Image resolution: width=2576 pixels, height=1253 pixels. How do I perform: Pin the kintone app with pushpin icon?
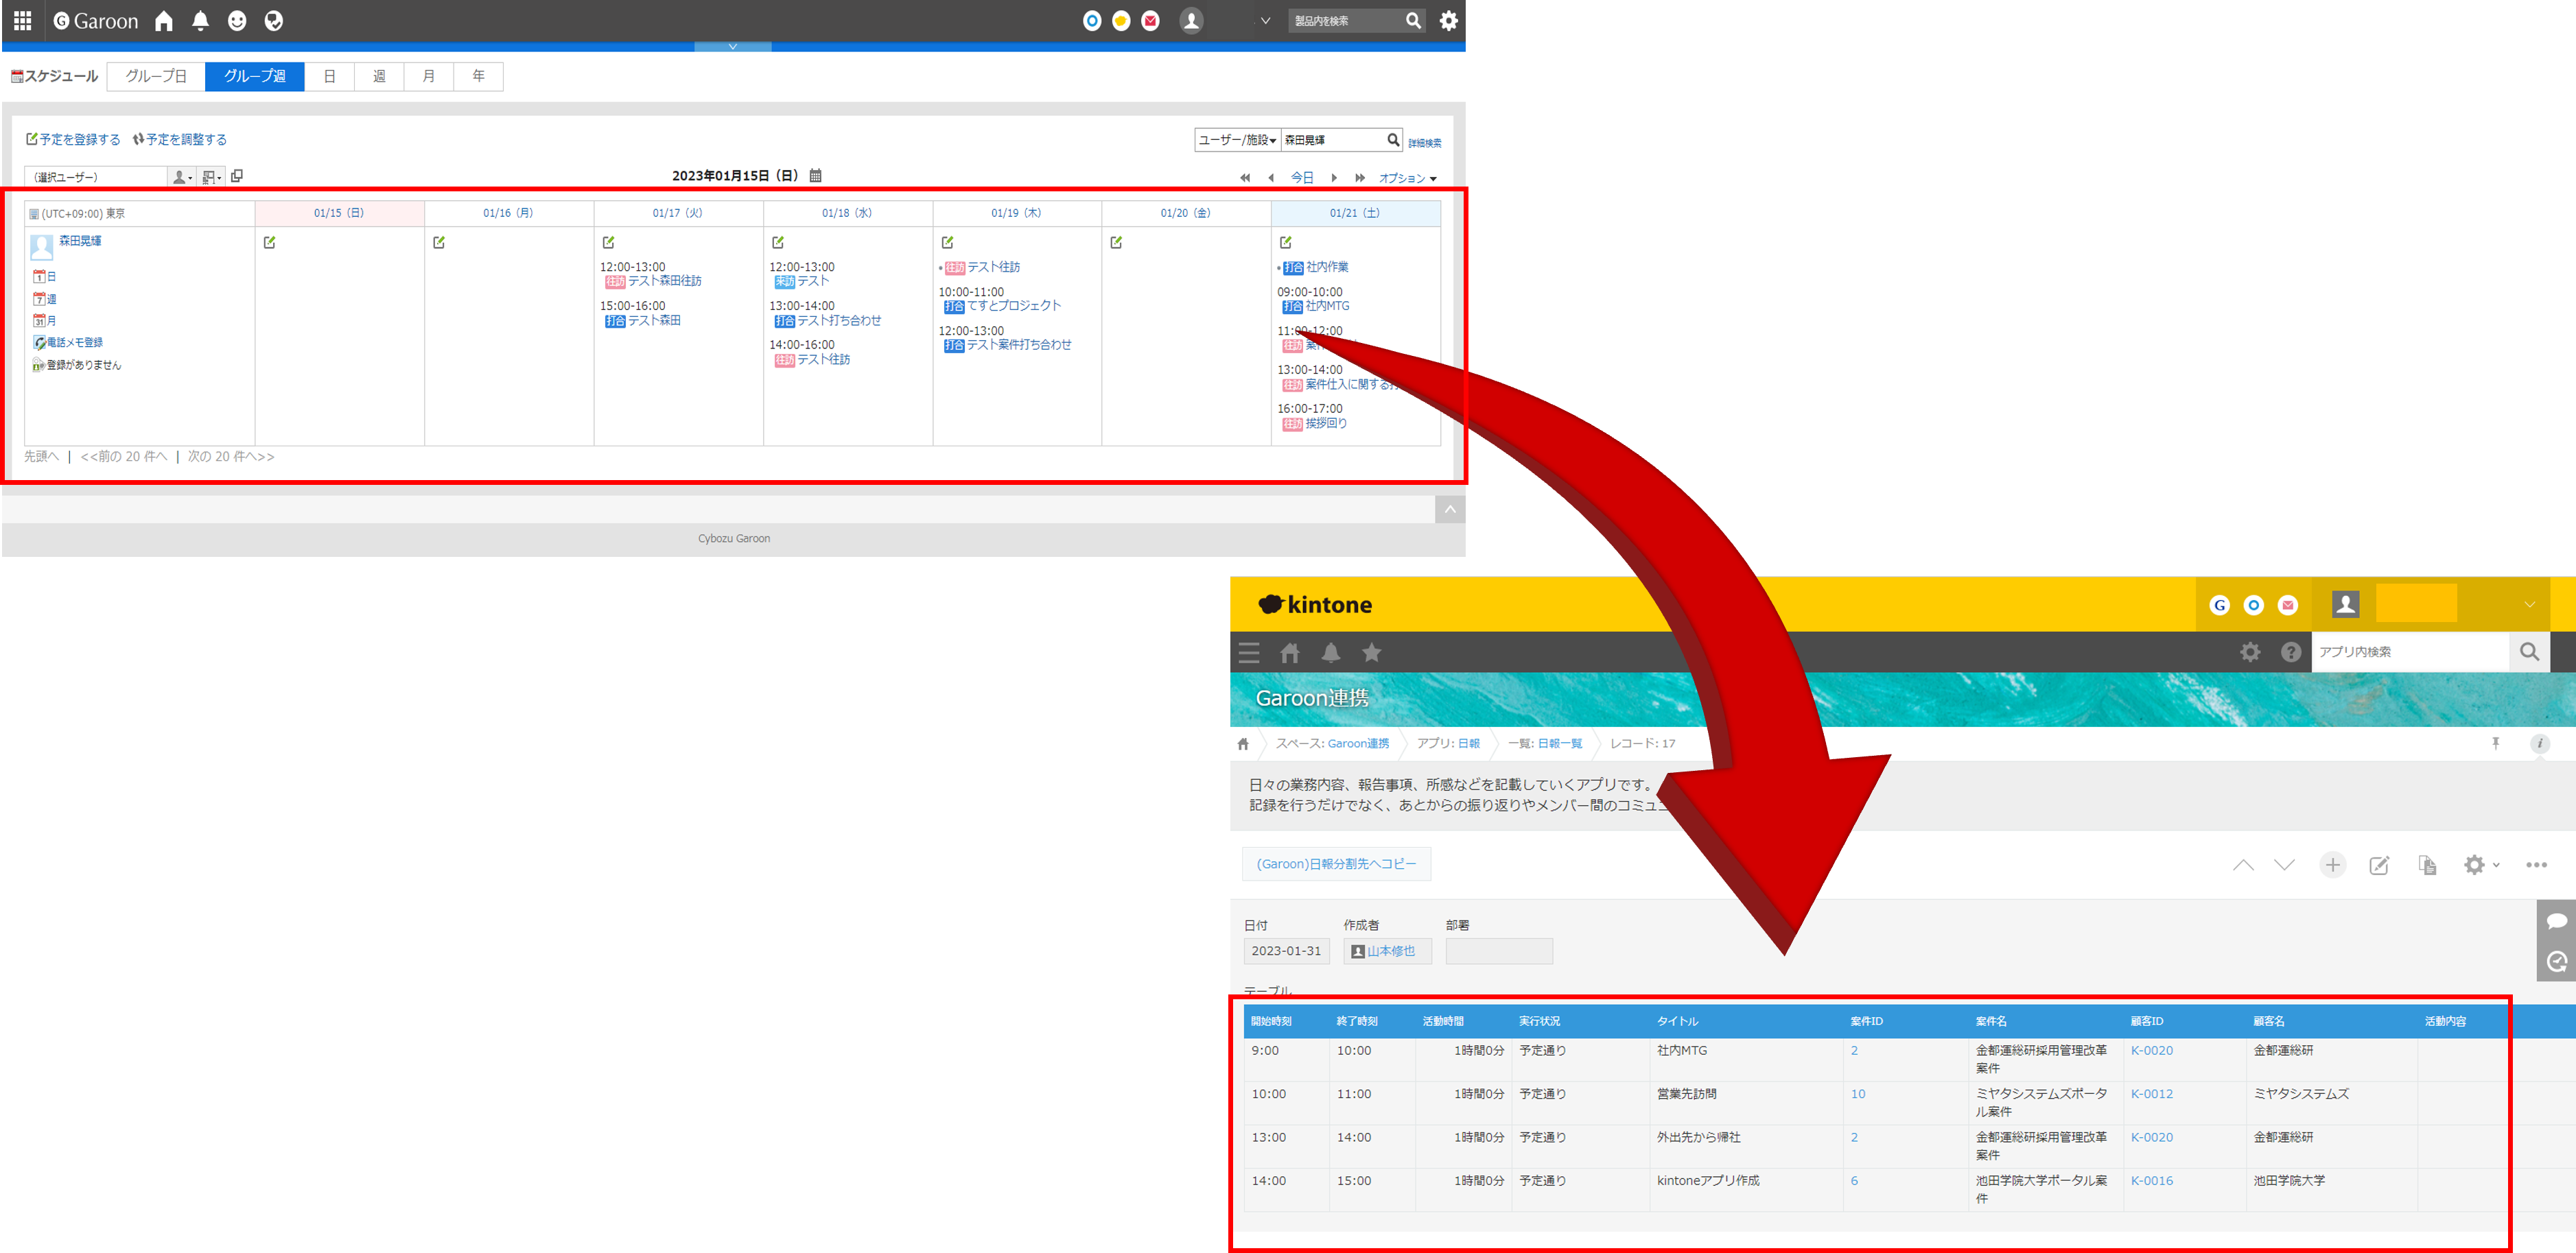pos(2496,743)
